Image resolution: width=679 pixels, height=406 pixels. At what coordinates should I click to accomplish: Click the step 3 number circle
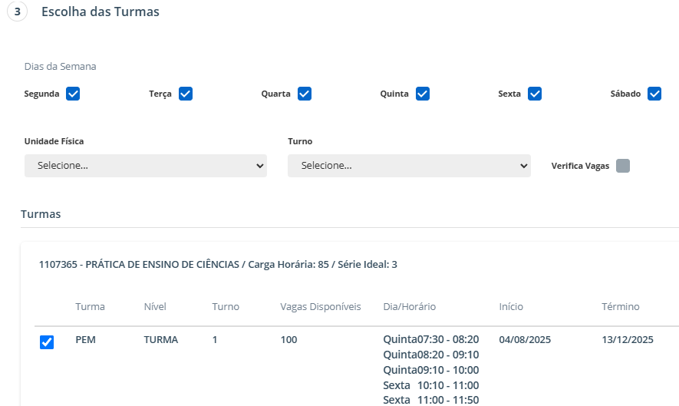[x=18, y=12]
